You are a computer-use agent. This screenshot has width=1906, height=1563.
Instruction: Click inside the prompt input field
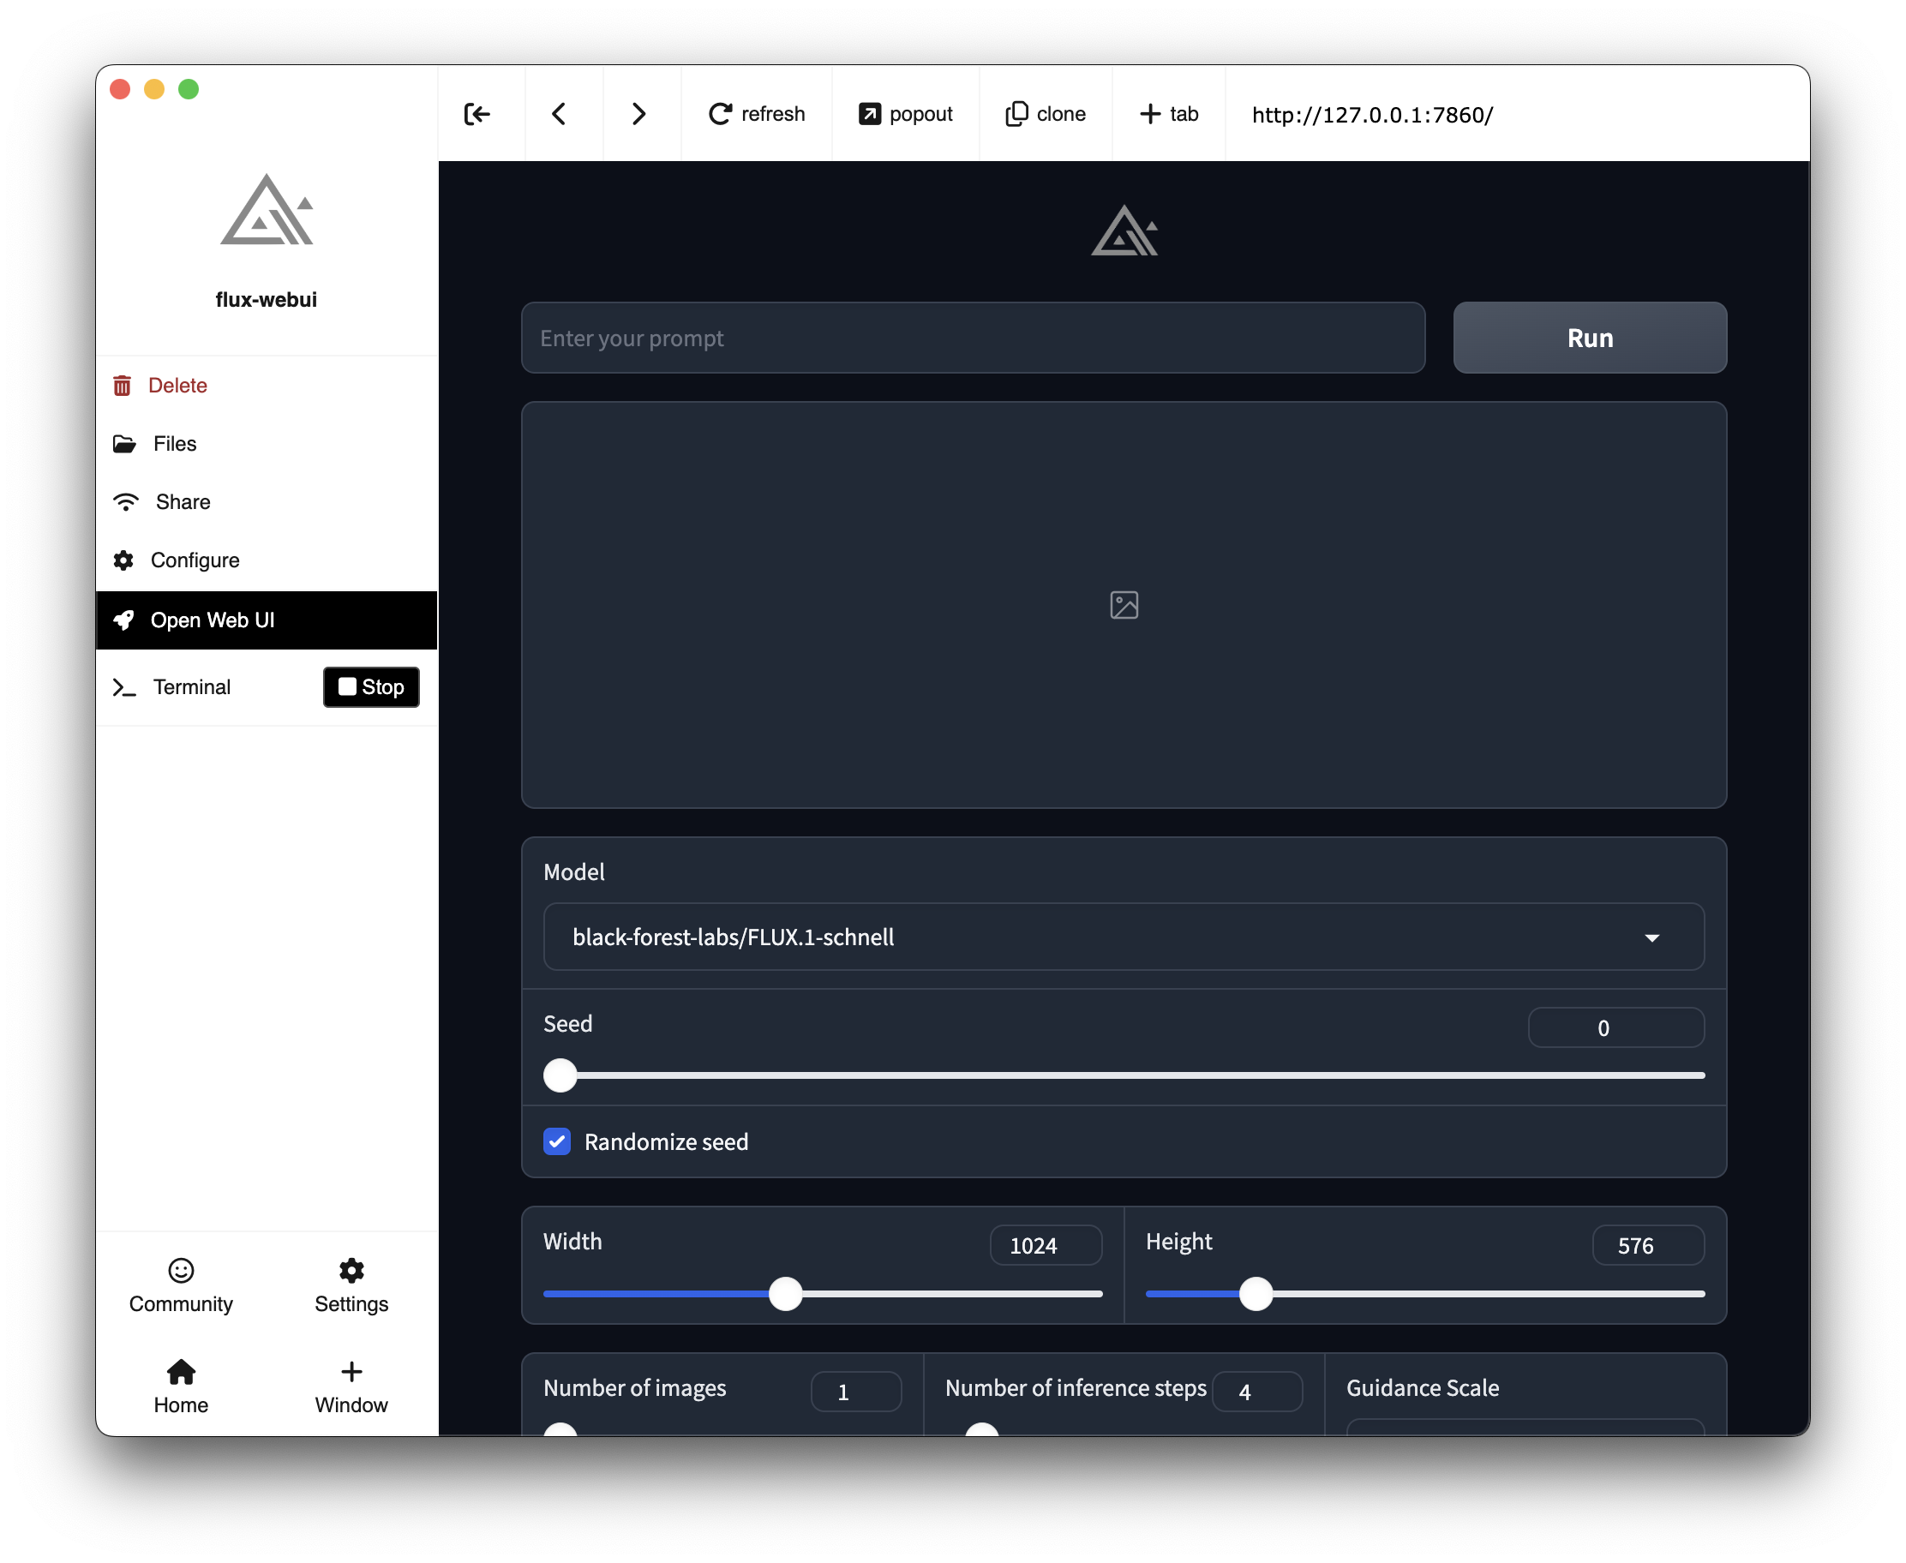tap(973, 338)
